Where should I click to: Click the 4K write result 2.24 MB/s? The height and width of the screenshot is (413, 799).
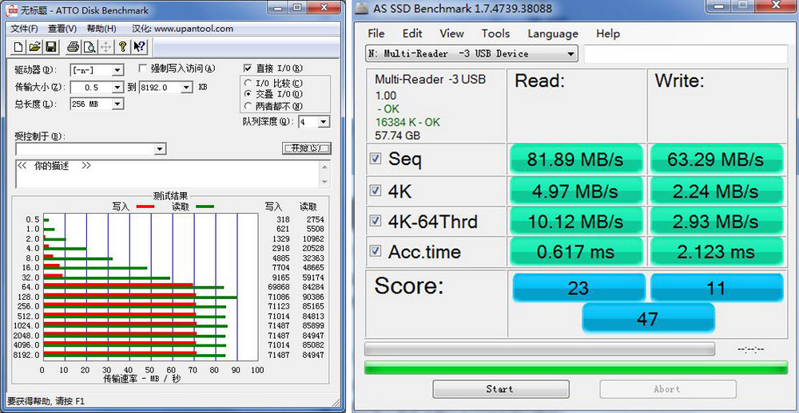click(x=715, y=191)
